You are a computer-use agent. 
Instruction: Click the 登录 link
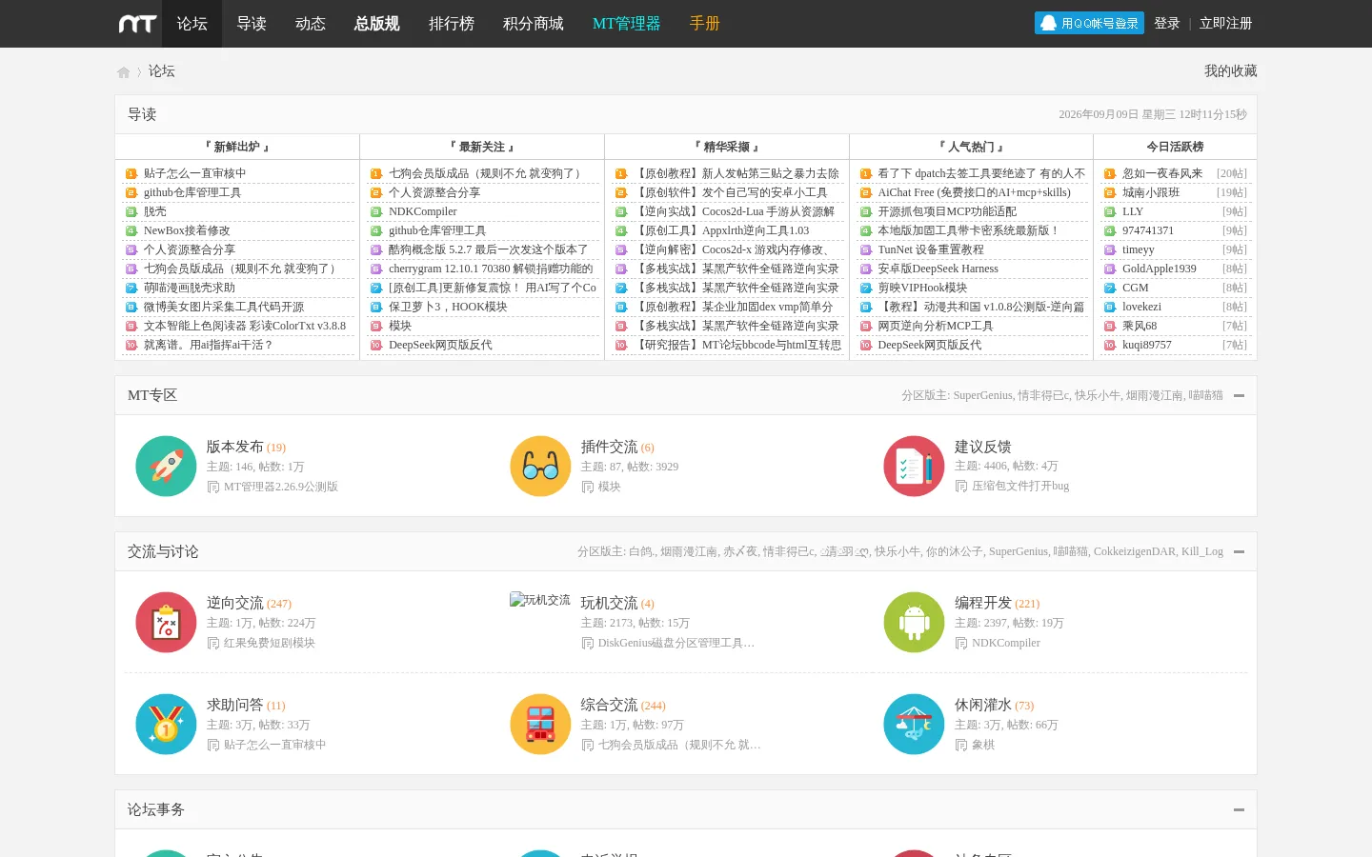tap(1167, 23)
